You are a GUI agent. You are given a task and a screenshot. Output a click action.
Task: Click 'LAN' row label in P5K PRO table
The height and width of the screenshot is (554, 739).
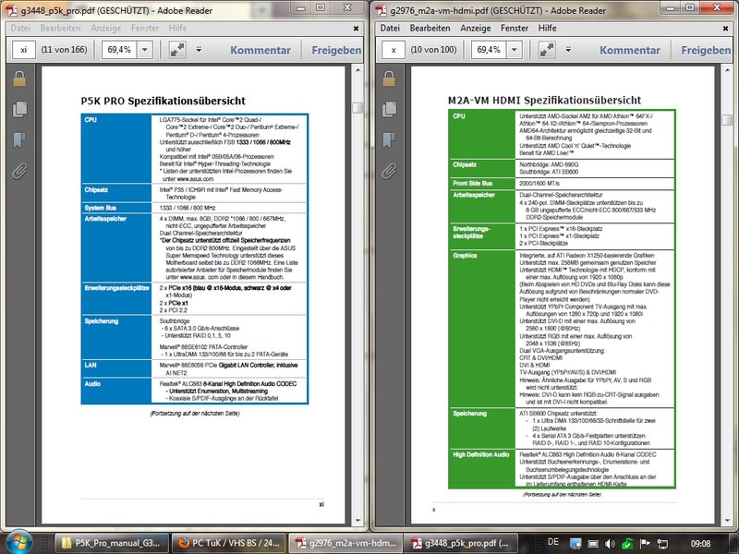pos(91,365)
